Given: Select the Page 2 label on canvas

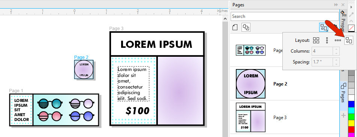Looking at the screenshot, I should 81,57.
